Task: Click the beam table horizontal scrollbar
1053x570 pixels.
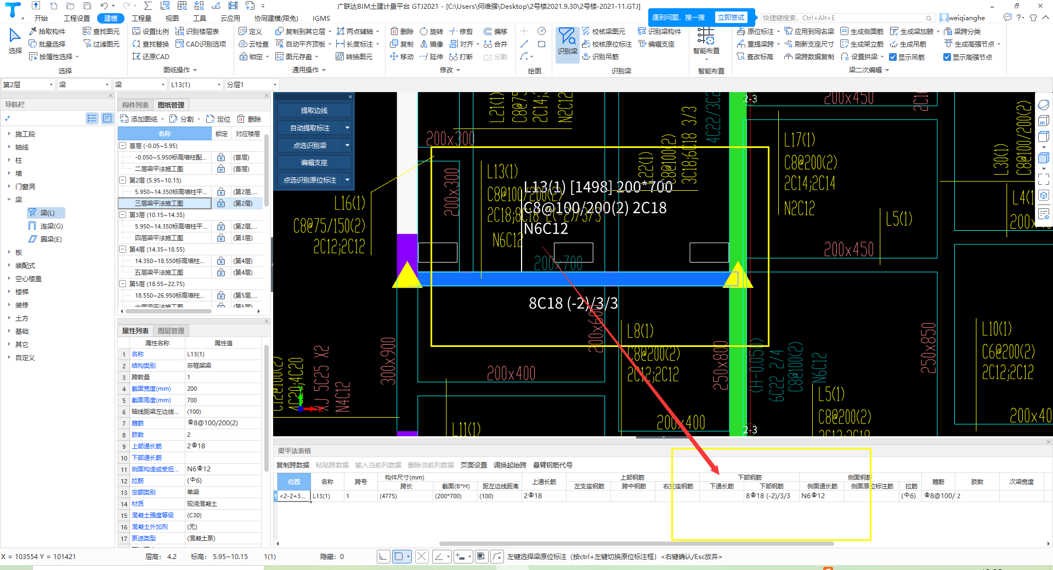Action: pos(636,544)
